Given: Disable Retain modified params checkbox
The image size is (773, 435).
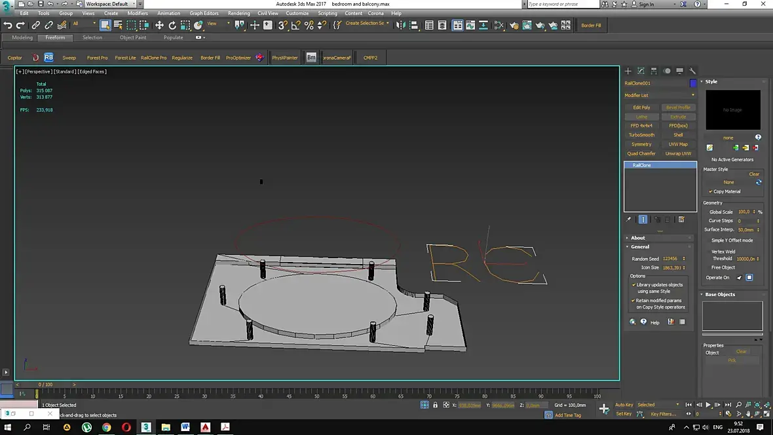Looking at the screenshot, I should click(633, 301).
